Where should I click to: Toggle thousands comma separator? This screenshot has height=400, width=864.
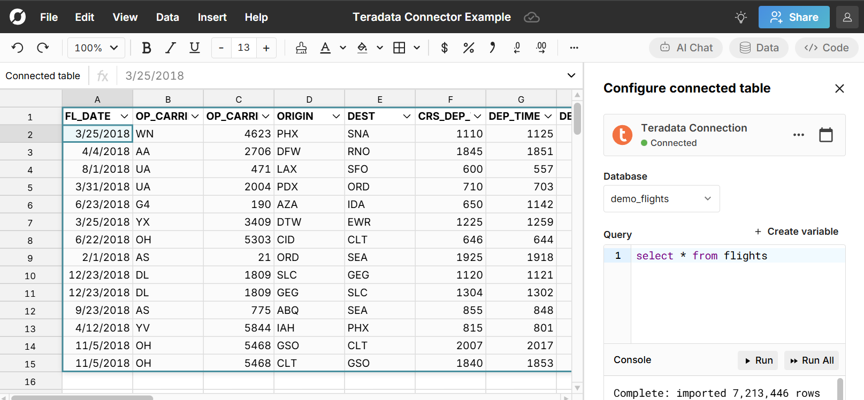492,48
